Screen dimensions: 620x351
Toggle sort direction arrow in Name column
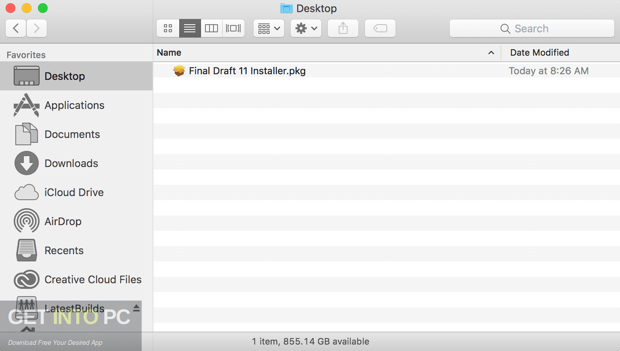(x=491, y=52)
